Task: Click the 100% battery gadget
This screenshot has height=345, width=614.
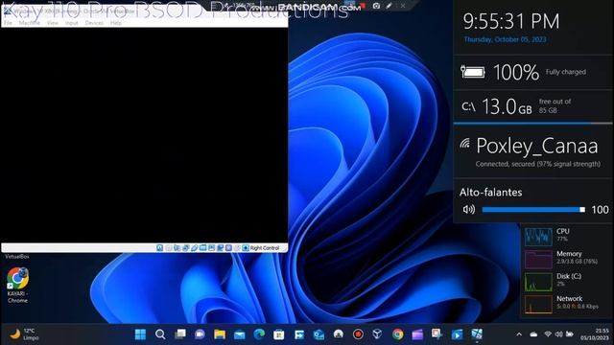Action: 533,73
